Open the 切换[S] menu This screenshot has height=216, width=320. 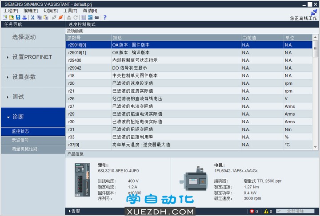pos(51,11)
